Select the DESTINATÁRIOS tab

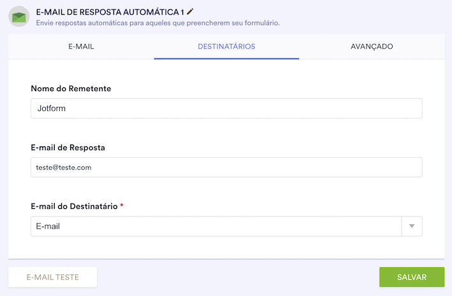tap(226, 46)
